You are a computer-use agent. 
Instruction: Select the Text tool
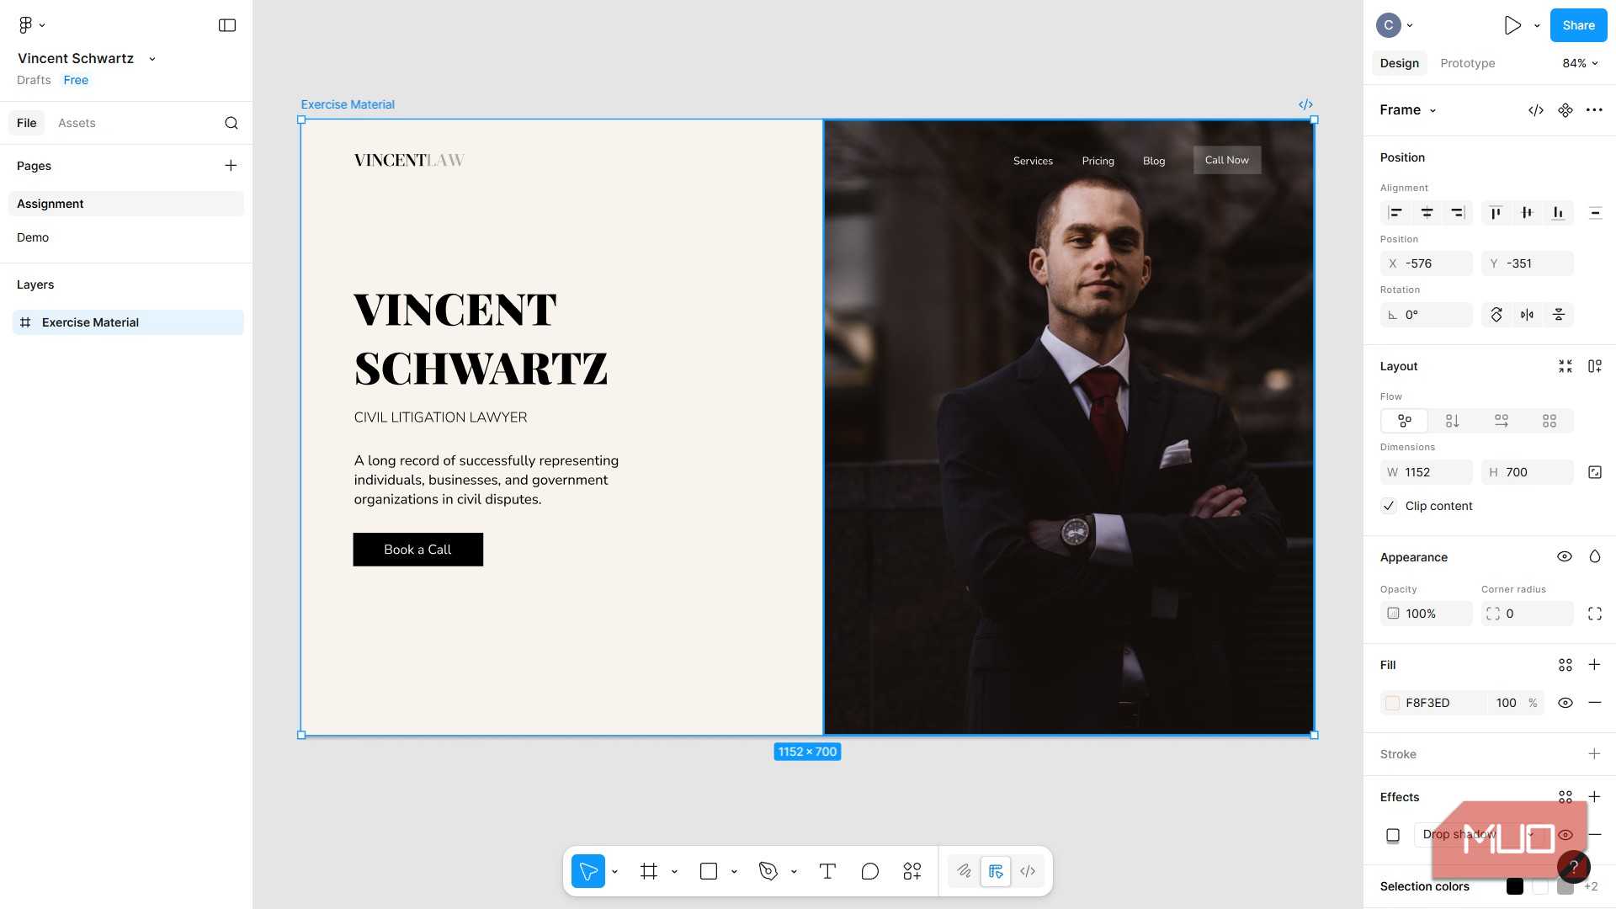827,871
